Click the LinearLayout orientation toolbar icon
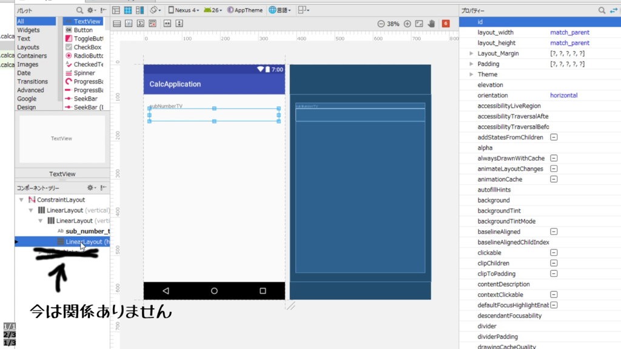 click(x=117, y=24)
